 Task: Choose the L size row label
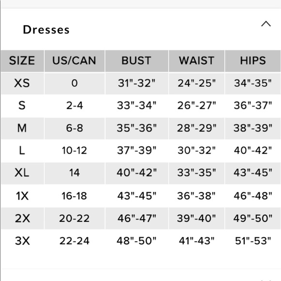point(22,150)
